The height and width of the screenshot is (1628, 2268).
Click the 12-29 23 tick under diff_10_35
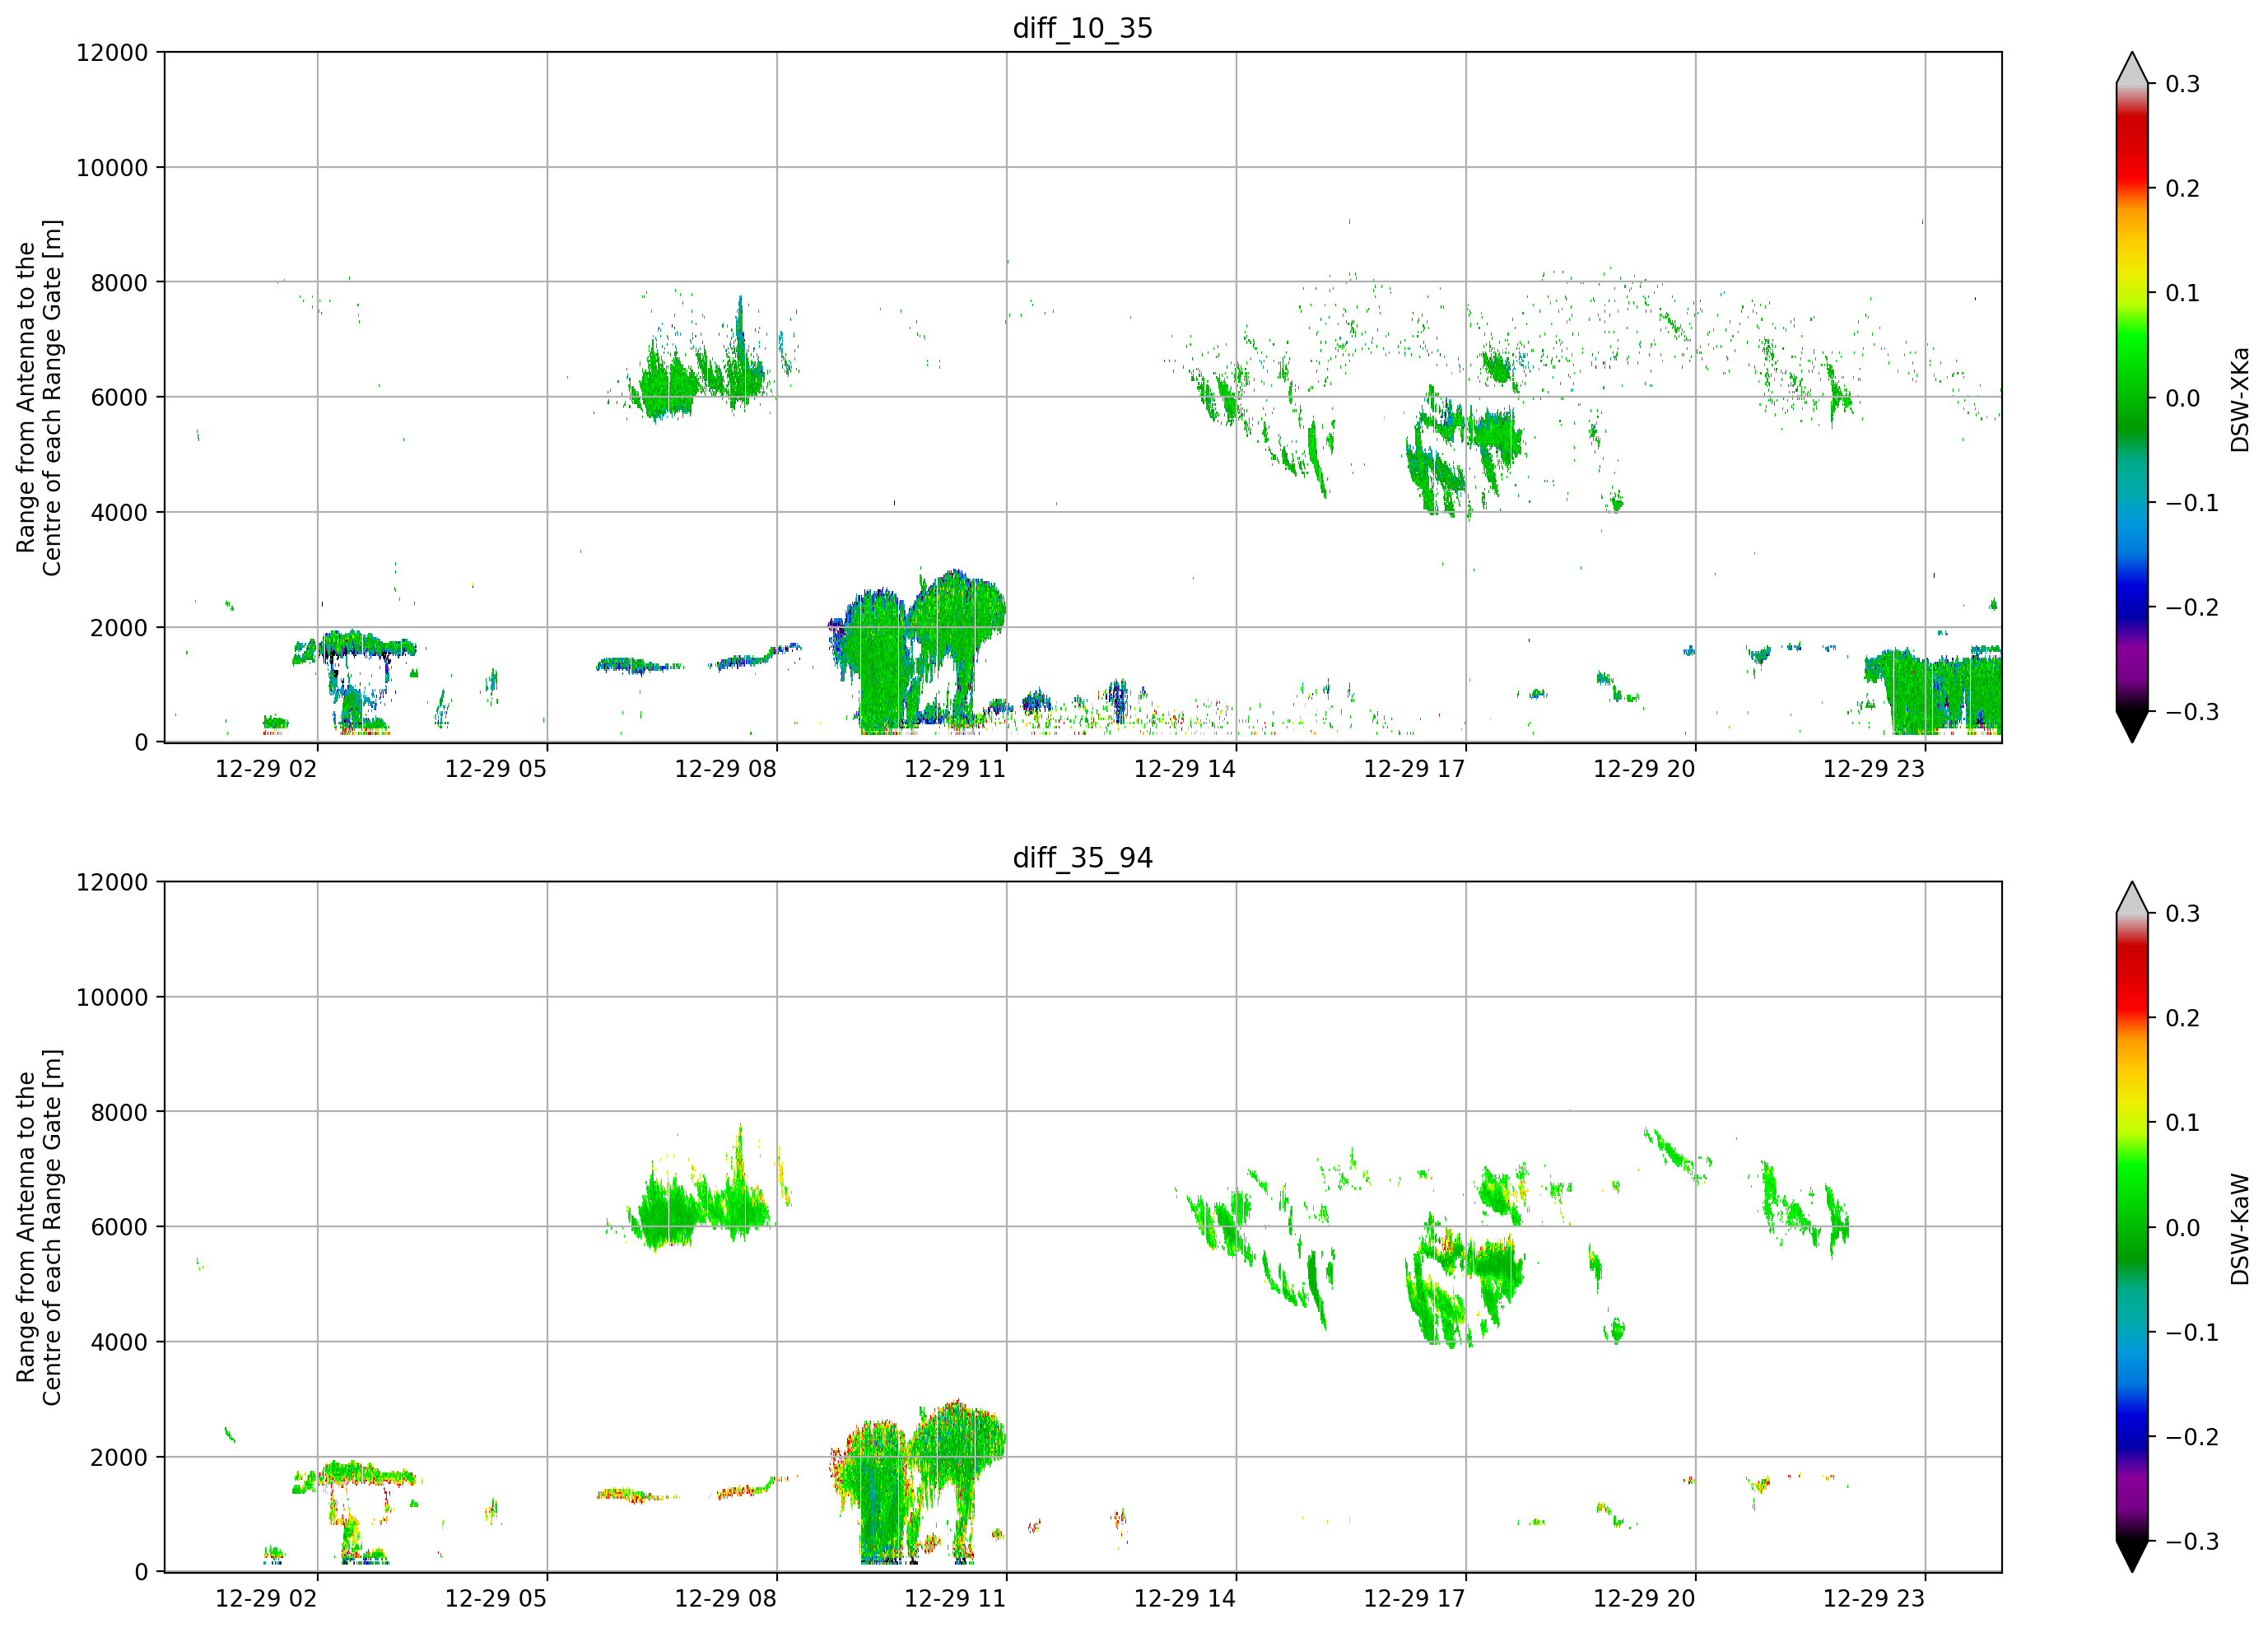click(x=1874, y=769)
